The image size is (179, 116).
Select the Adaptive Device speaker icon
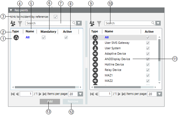point(95,54)
